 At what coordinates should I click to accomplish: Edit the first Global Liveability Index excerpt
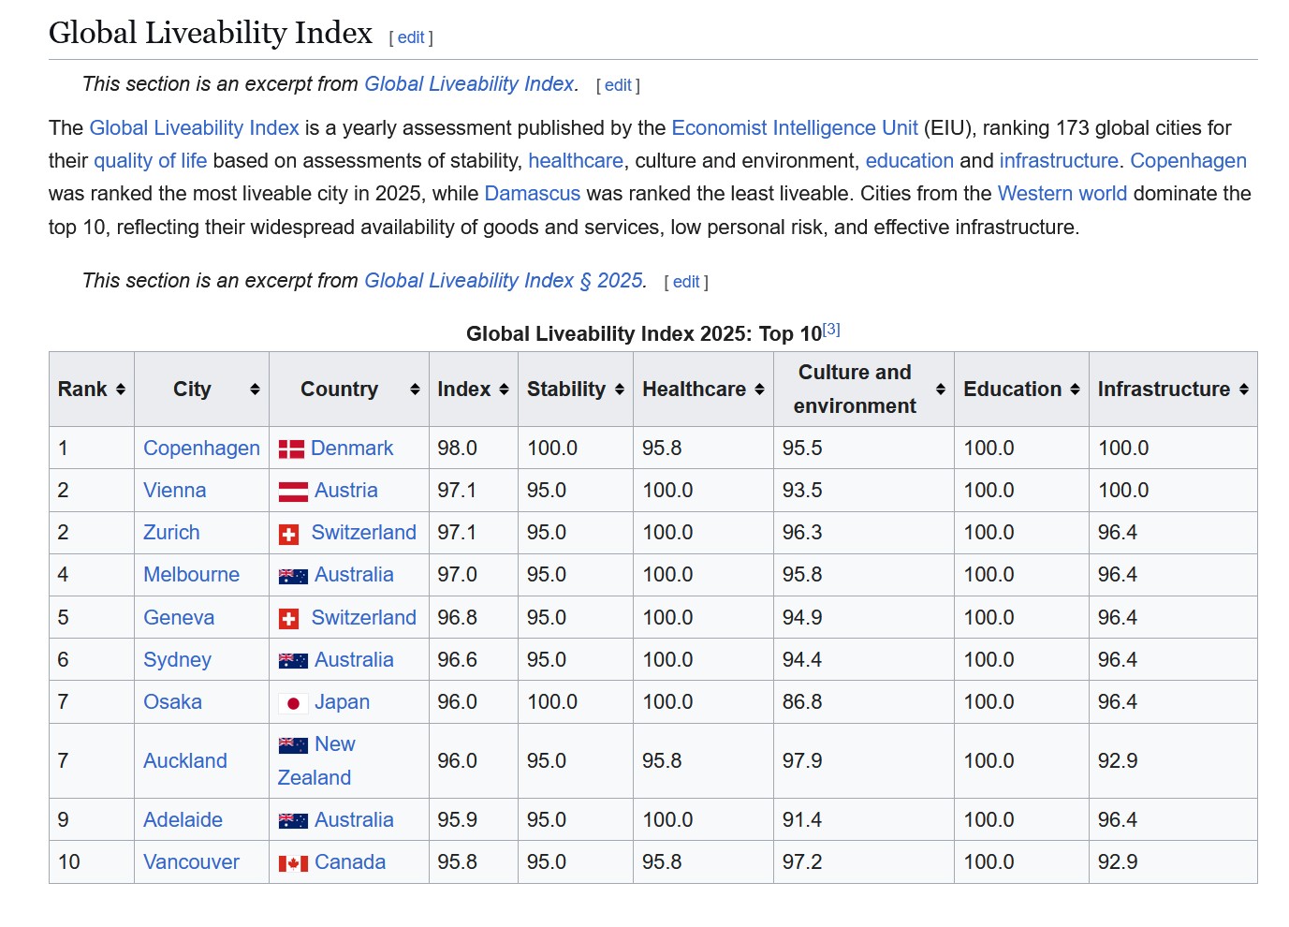[618, 85]
